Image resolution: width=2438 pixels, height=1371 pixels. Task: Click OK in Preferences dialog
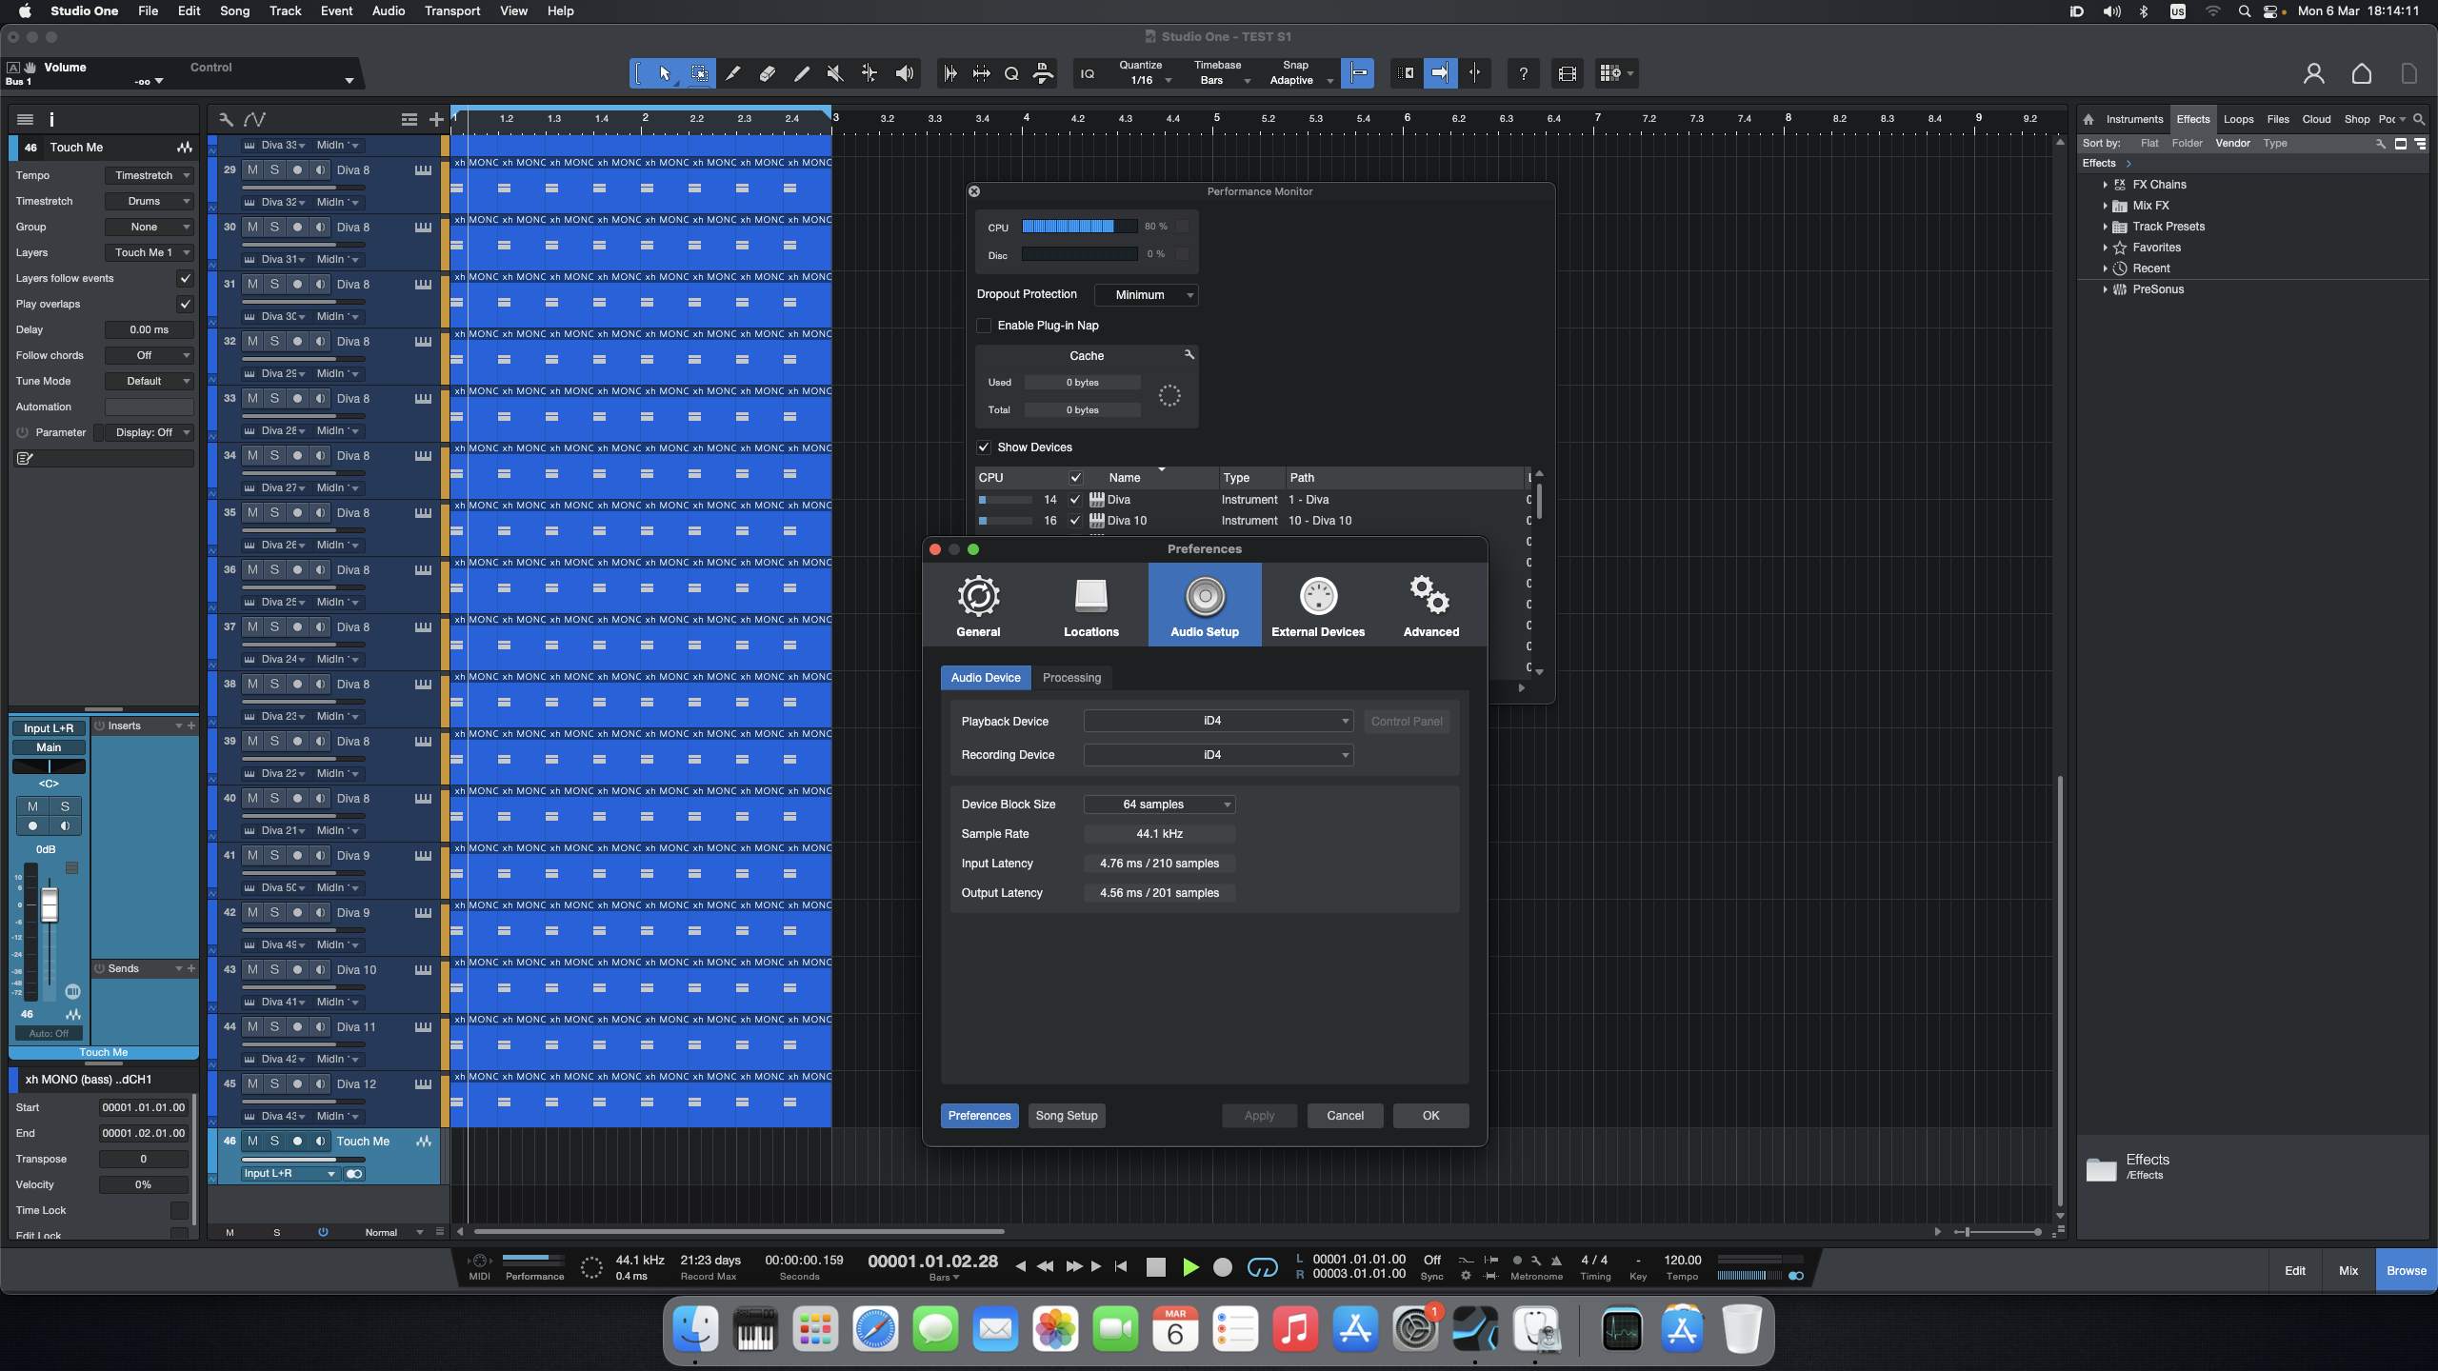click(1430, 1116)
